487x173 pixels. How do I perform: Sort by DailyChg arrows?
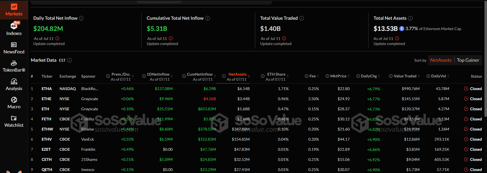coord(379,76)
